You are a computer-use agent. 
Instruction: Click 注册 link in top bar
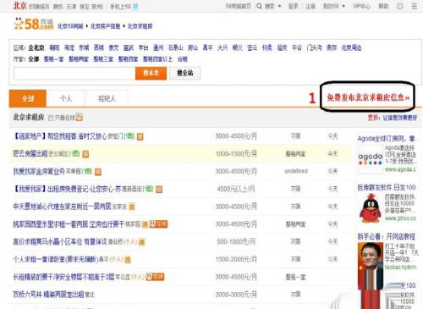point(310,6)
